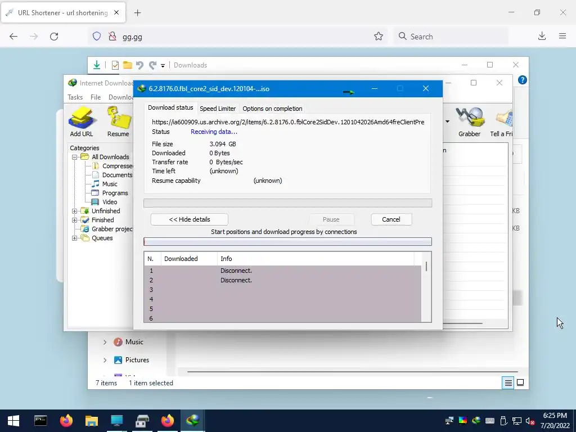The height and width of the screenshot is (432, 576).
Task: Open File Explorer from the taskbar
Action: tap(92, 421)
